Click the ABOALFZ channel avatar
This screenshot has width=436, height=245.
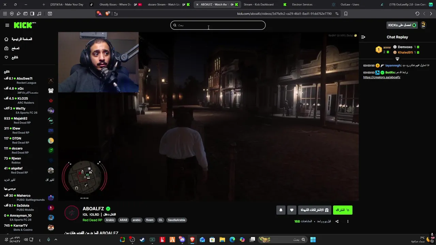pos(72,213)
